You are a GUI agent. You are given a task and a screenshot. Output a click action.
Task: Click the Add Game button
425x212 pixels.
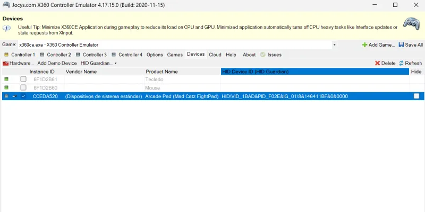click(379, 45)
